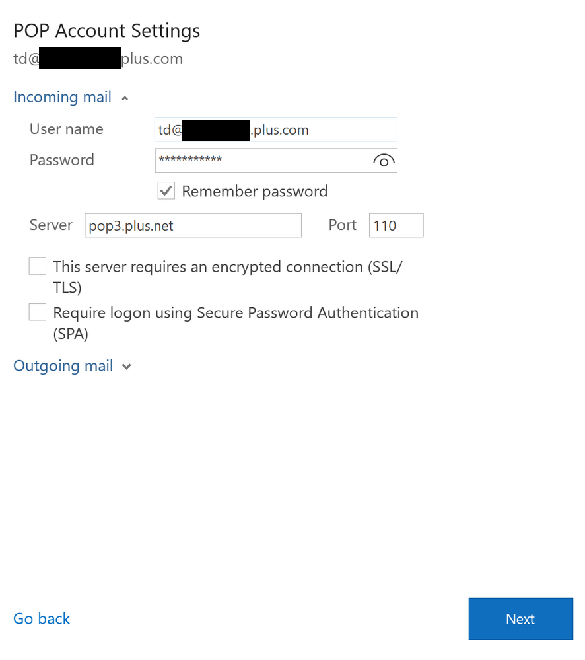Select the Server field containing pop3.plus.net
This screenshot has height=660, width=585.
click(x=192, y=225)
